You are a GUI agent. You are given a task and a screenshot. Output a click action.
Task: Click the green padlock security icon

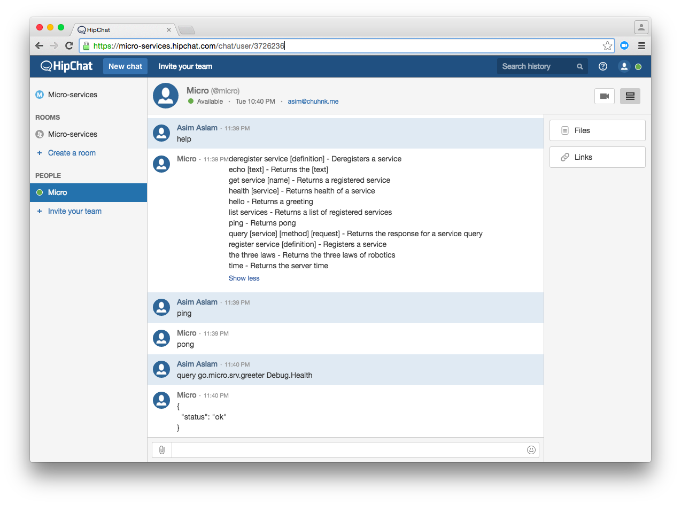[87, 46]
